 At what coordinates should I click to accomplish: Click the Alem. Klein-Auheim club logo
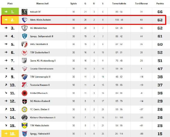(x=24, y=20)
